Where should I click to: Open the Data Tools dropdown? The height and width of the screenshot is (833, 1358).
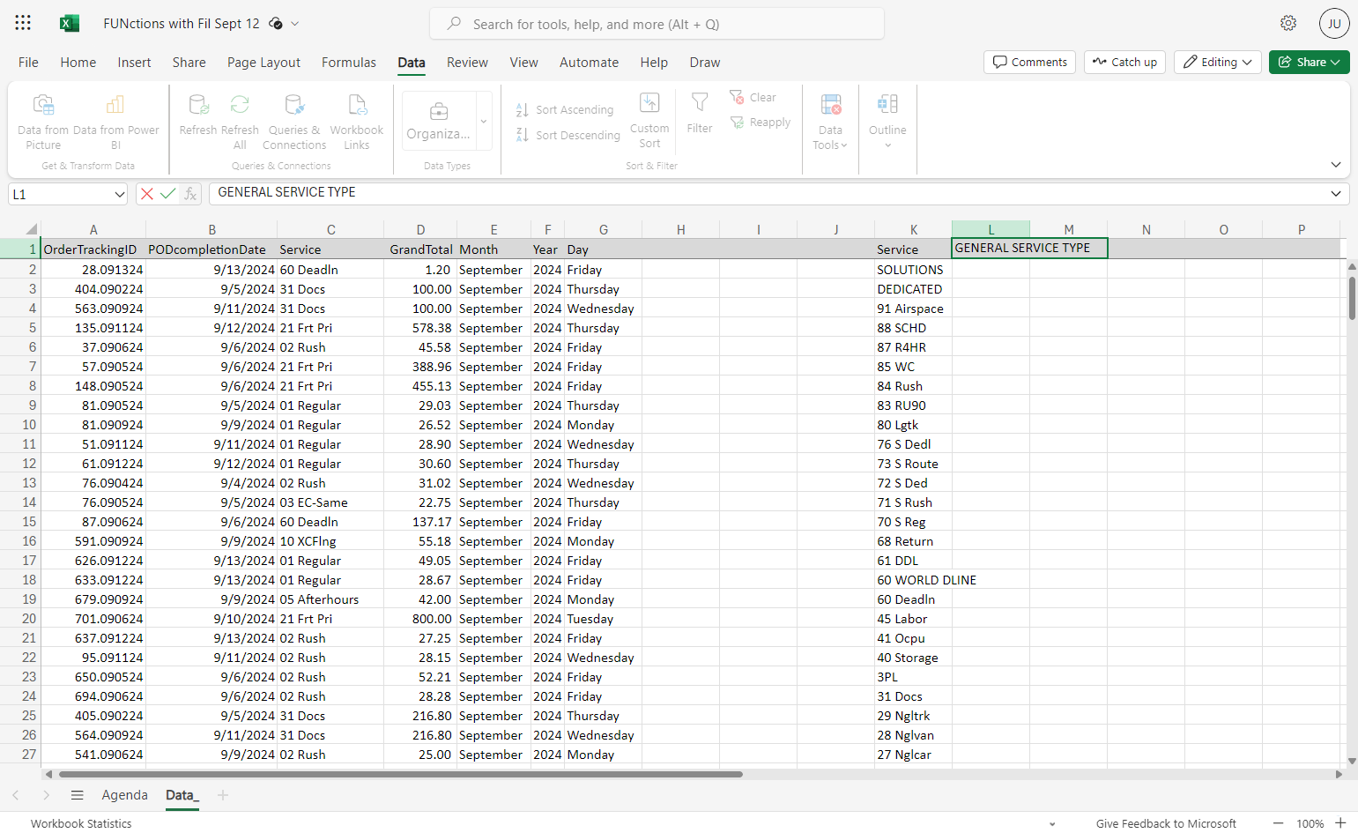pyautogui.click(x=830, y=122)
